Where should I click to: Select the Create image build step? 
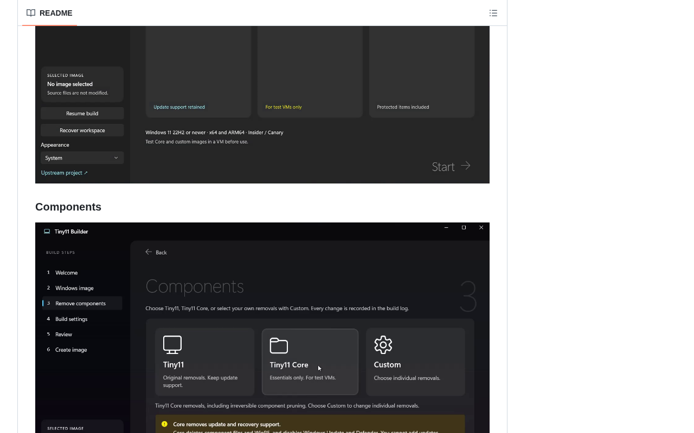pyautogui.click(x=82, y=350)
